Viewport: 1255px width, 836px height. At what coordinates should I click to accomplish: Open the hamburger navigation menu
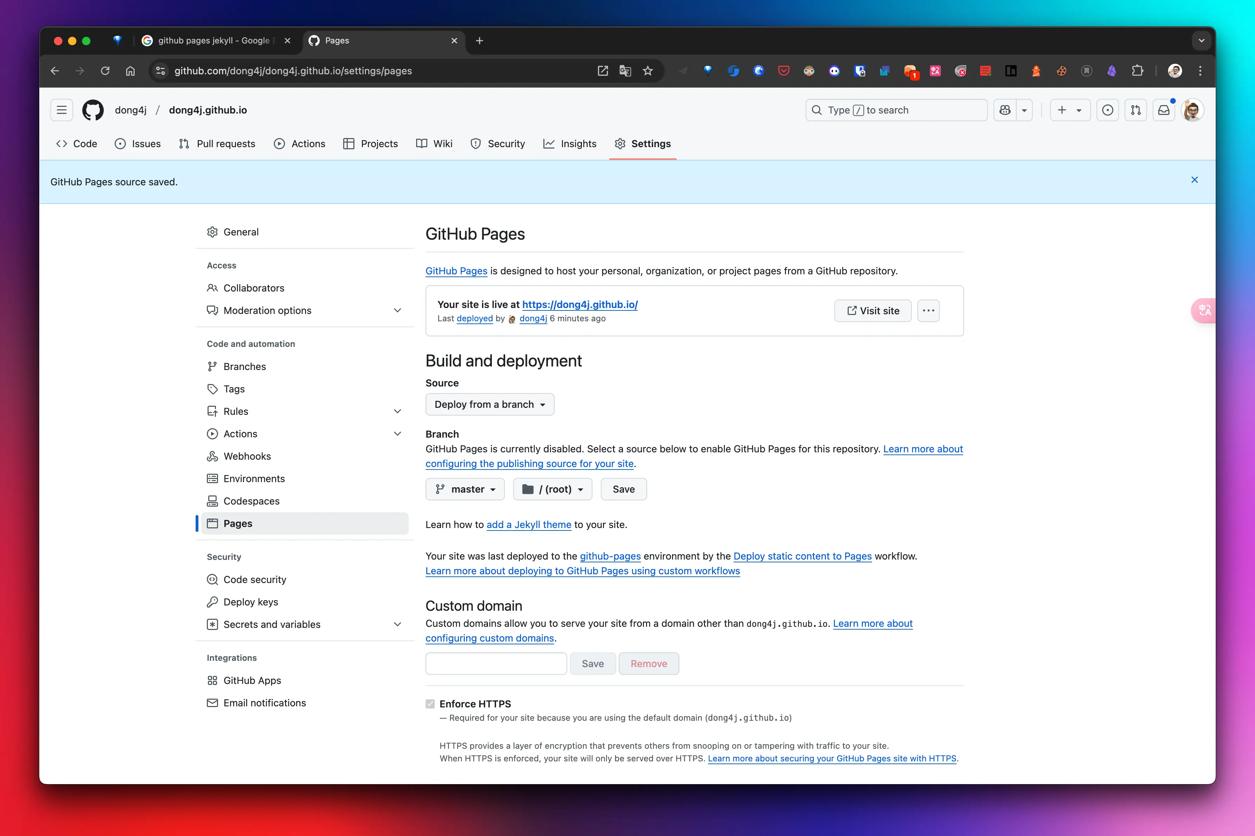point(62,110)
